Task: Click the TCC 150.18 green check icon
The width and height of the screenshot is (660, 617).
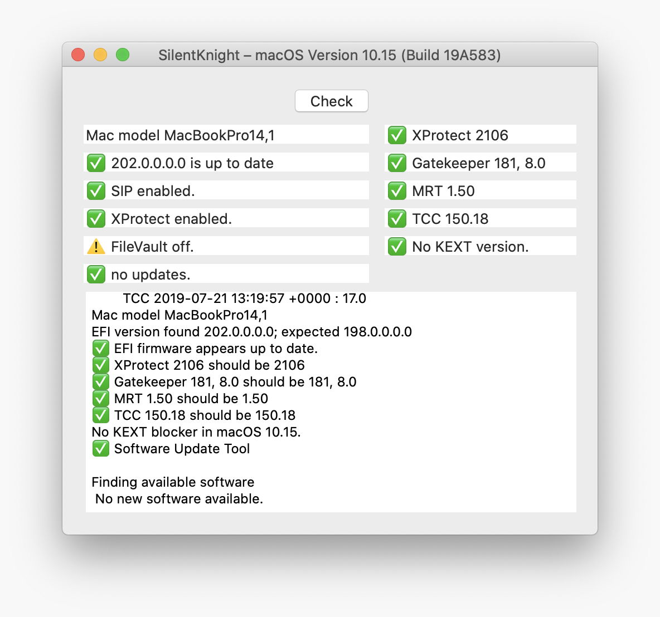Action: pos(397,219)
